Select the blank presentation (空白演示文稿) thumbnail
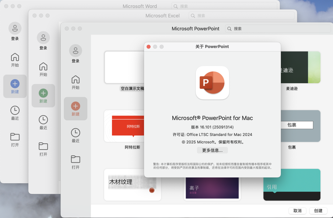Screen dimensions: 333x218 pos(125,67)
